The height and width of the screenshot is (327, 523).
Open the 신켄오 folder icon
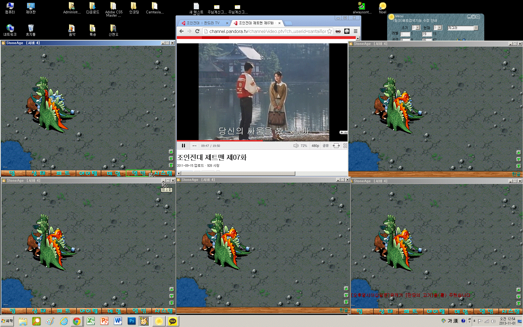113,31
